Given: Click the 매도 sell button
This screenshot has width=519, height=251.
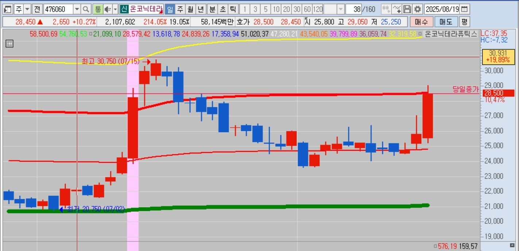Looking at the screenshot, I should coord(446,22).
